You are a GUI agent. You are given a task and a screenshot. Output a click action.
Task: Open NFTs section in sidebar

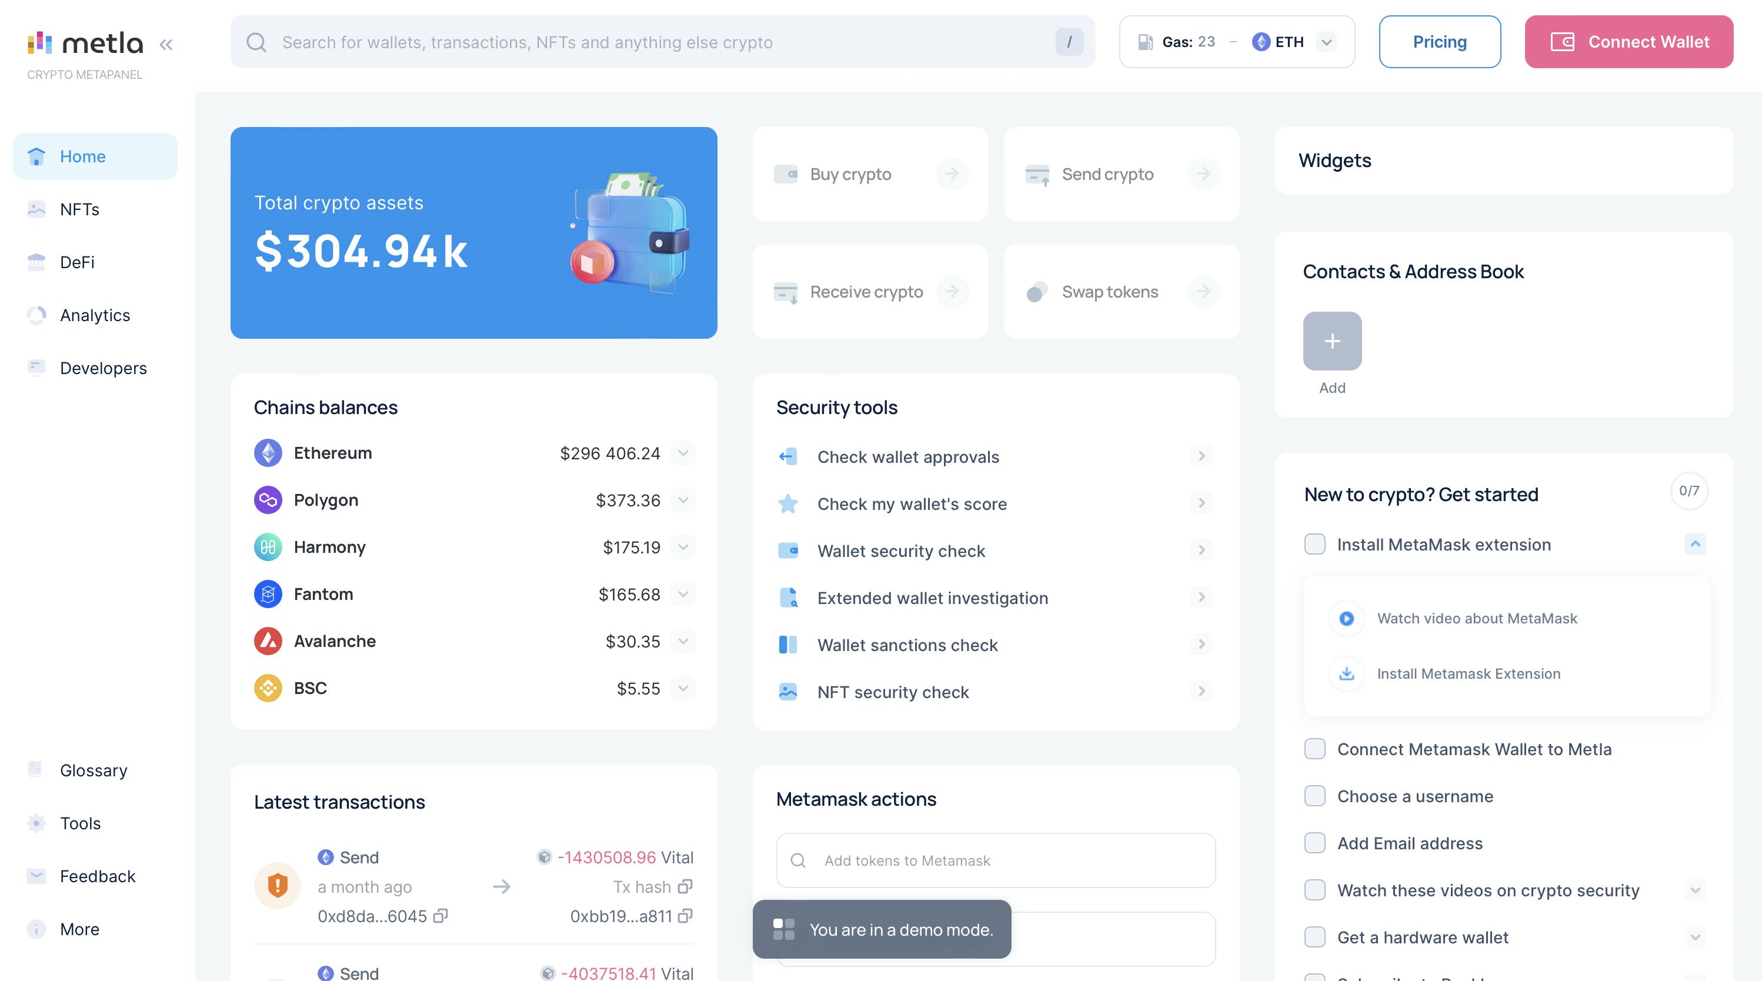pos(95,209)
